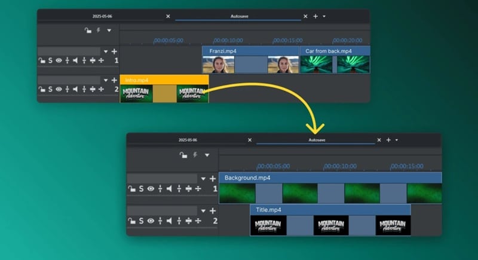478x260 pixels.
Task: Add a new sequence tab in upper timeline
Action: pyautogui.click(x=315, y=16)
